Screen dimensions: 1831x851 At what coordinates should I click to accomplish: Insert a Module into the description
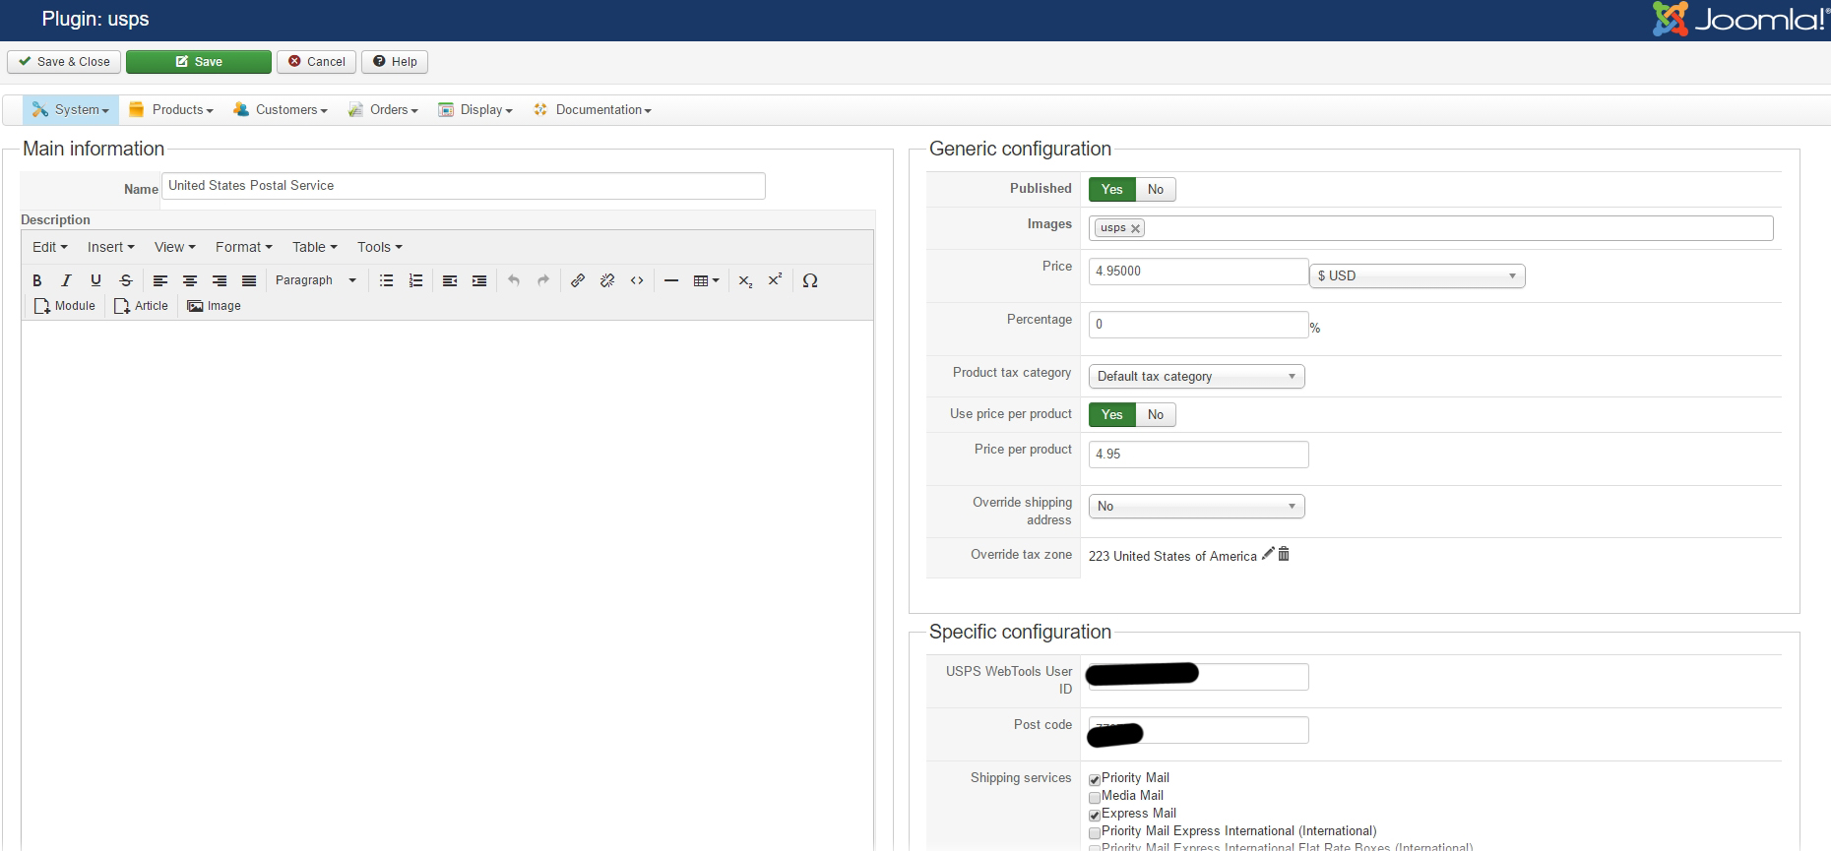65,306
